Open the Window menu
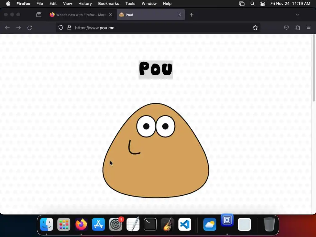The image size is (316, 237). (x=149, y=3)
